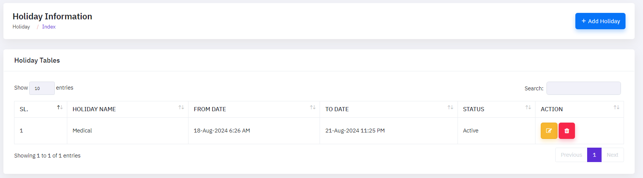Sort by SL. column arrows
This screenshot has height=178, width=643.
click(x=60, y=107)
